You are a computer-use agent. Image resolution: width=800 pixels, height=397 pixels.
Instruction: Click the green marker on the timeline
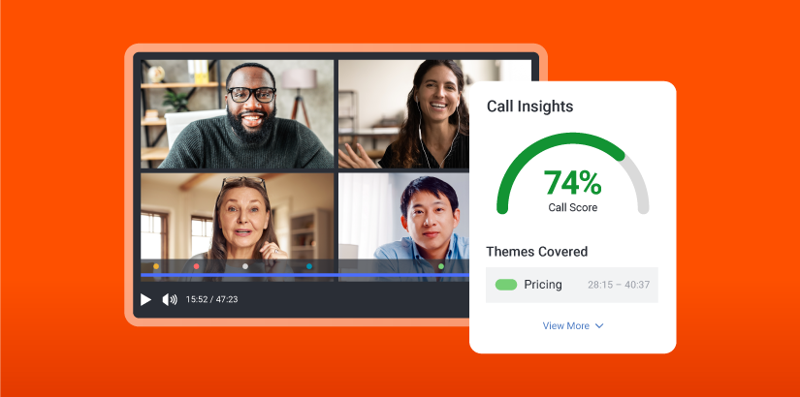point(441,266)
